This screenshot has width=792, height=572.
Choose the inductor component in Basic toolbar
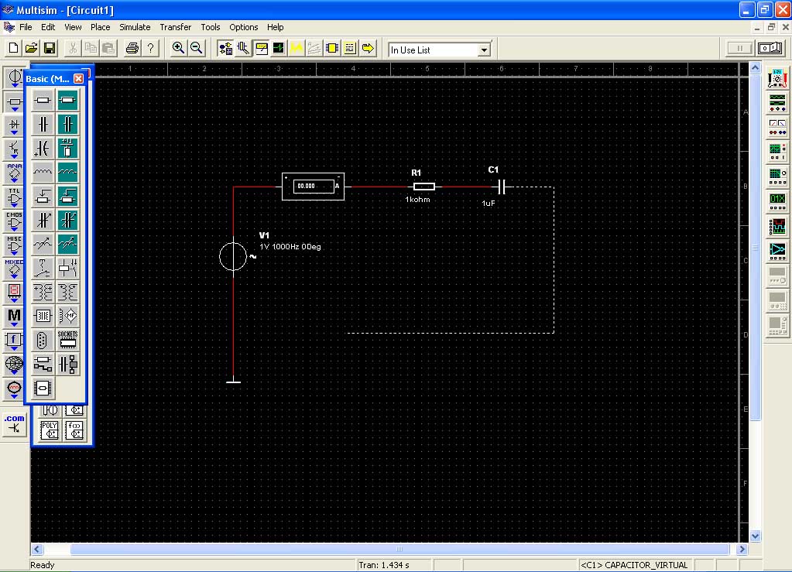point(43,172)
